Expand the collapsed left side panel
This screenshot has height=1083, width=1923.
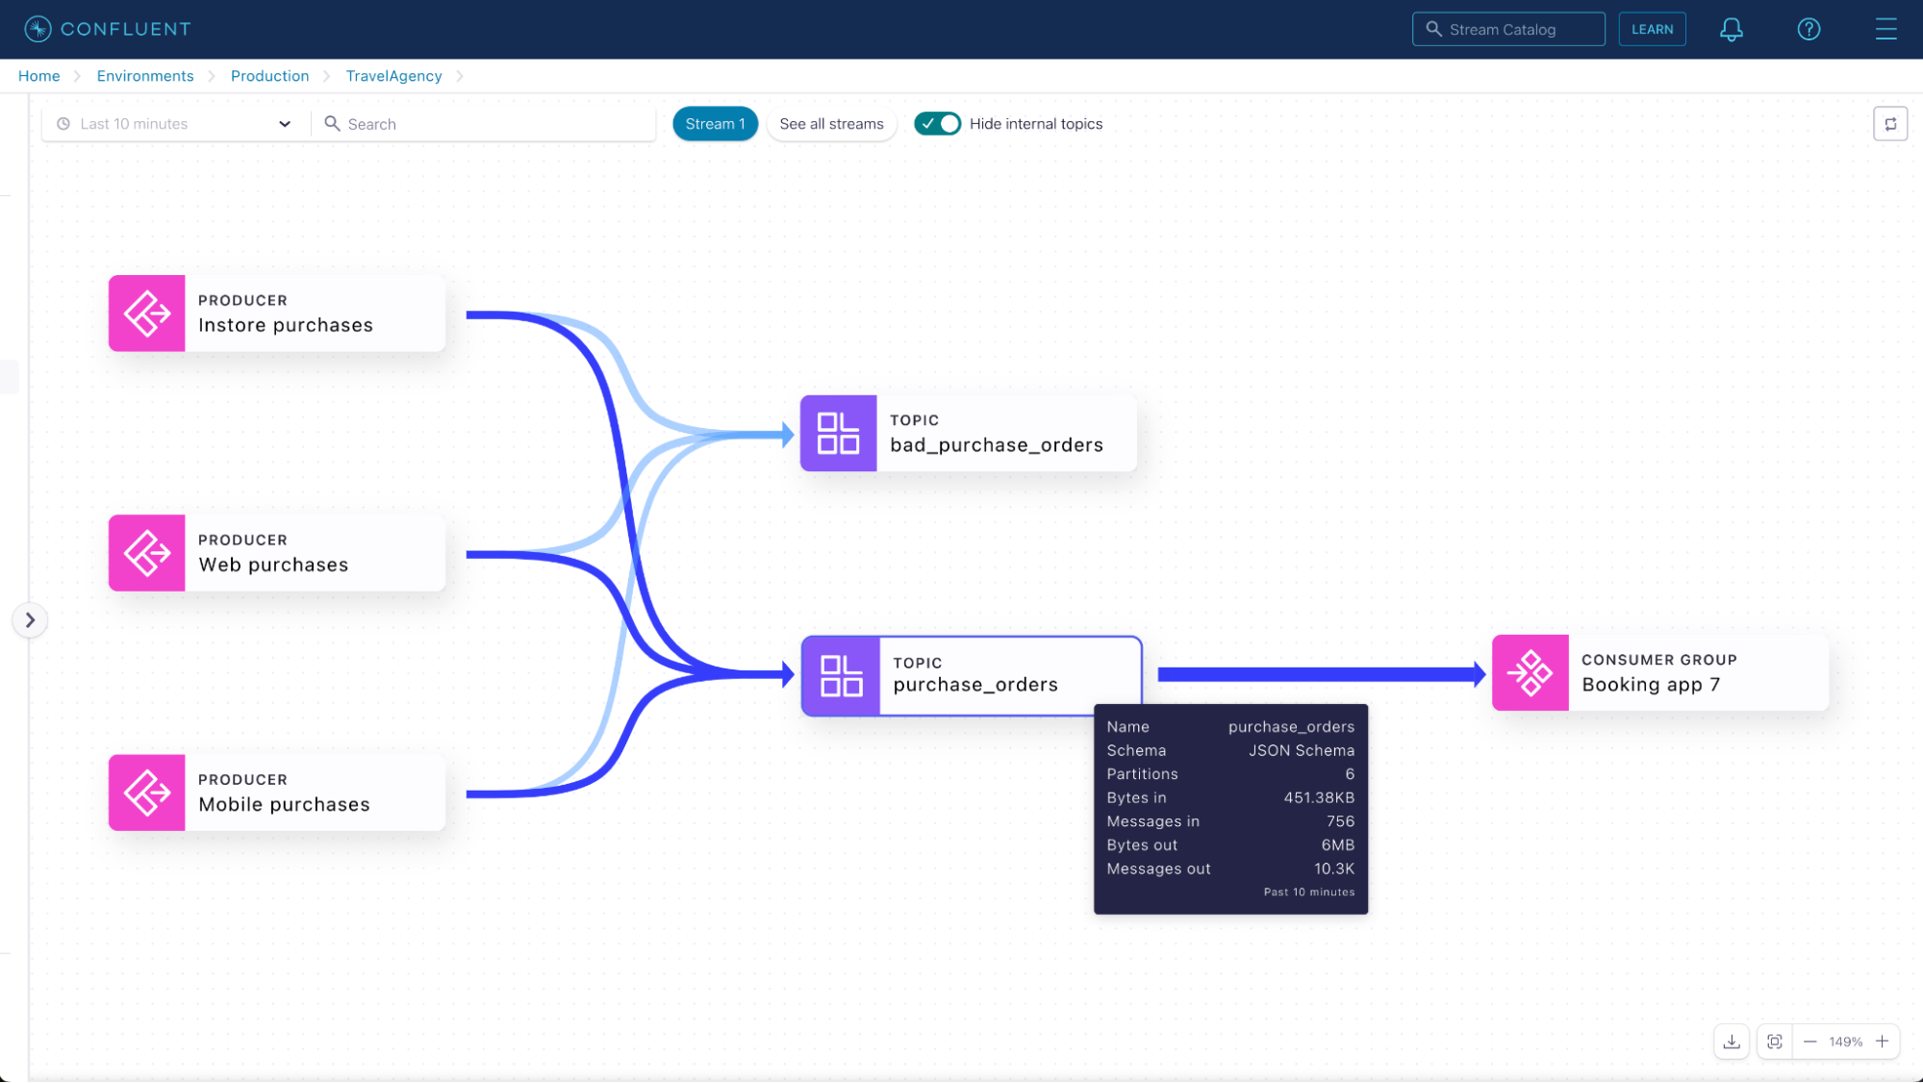click(30, 620)
